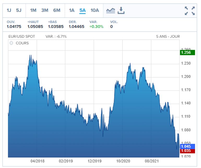Switch to the 1A yearly view
201x168 pixels.
click(x=72, y=10)
